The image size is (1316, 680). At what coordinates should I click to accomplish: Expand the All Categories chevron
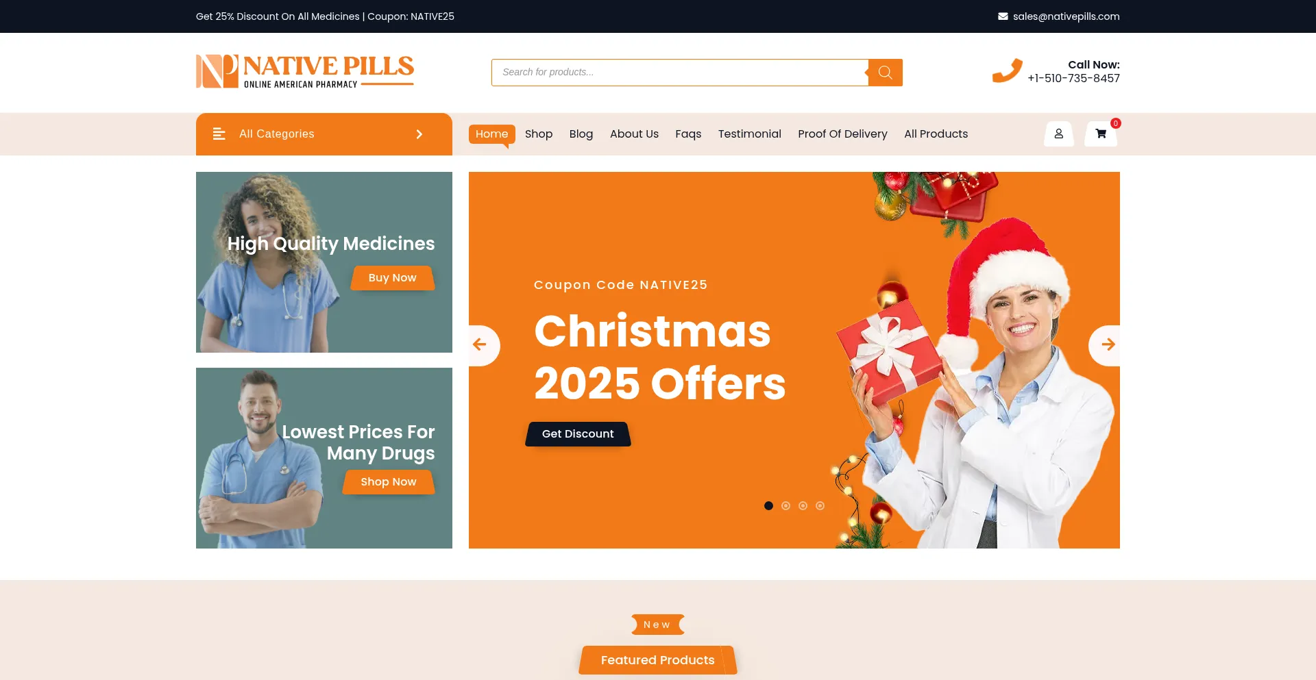tap(419, 134)
